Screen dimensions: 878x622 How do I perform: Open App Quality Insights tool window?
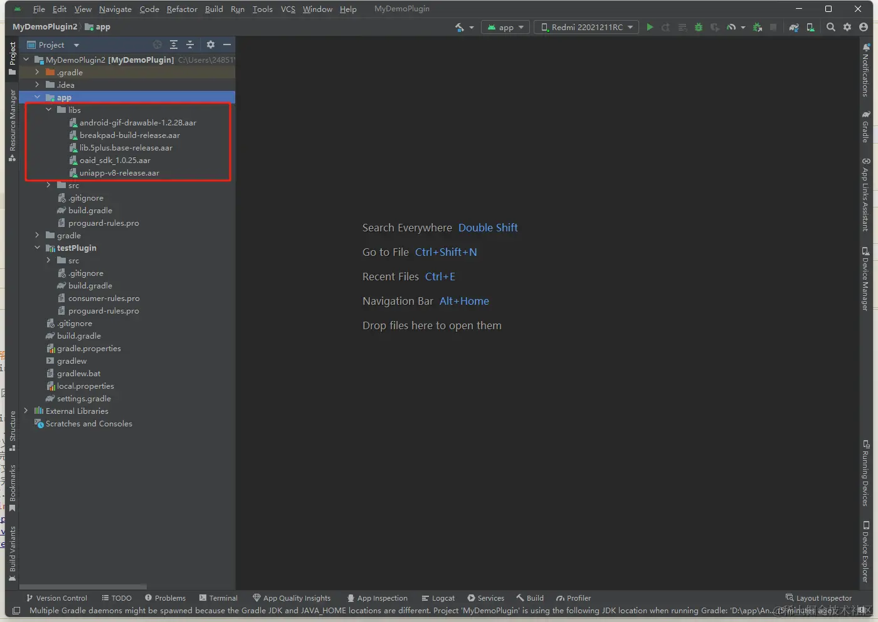click(x=292, y=598)
